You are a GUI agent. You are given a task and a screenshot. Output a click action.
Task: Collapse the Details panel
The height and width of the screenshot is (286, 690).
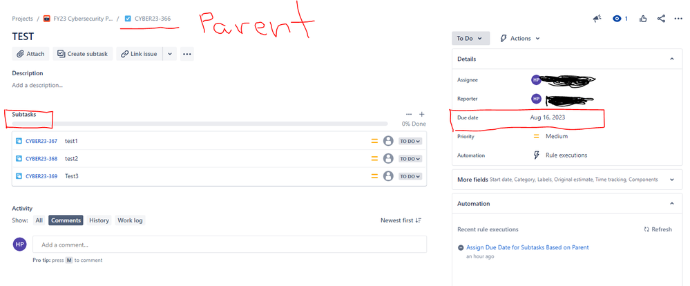[672, 59]
